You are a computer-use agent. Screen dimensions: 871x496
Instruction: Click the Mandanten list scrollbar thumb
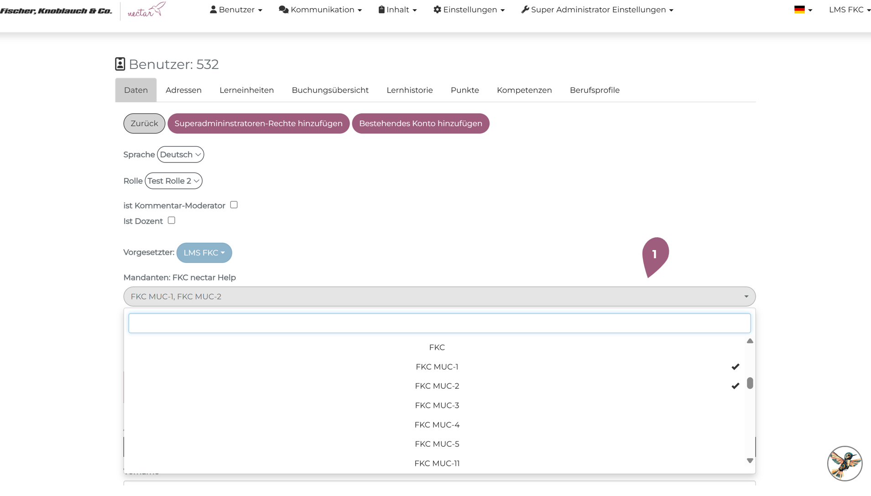tap(750, 383)
